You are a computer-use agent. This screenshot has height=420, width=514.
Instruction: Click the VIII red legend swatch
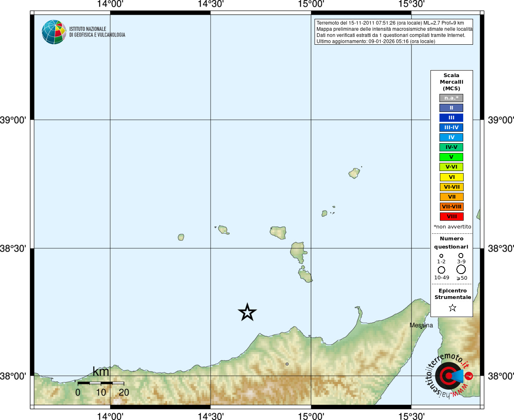click(452, 217)
